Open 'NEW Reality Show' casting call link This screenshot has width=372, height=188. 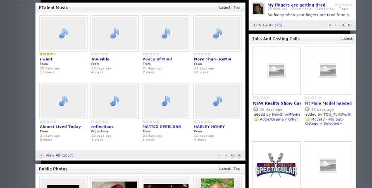[277, 103]
